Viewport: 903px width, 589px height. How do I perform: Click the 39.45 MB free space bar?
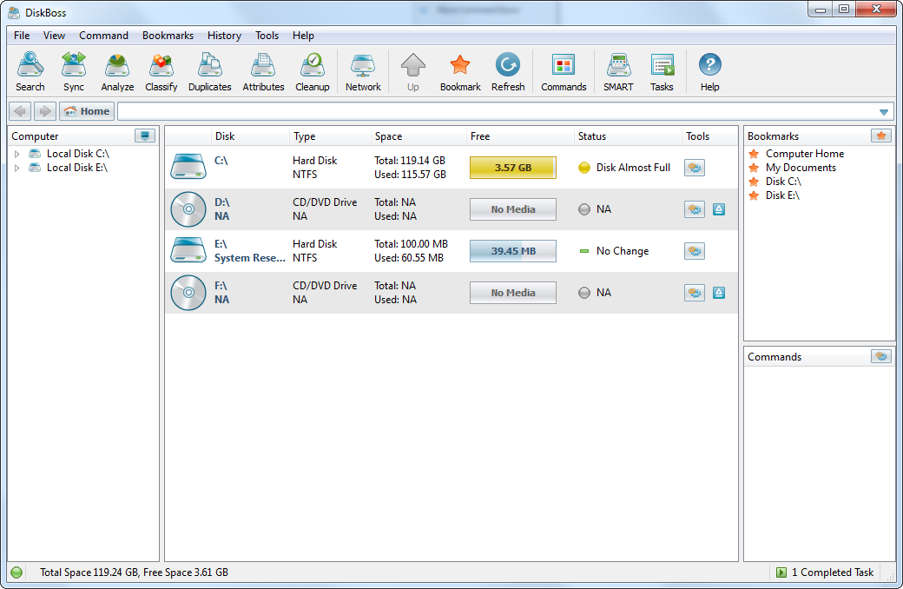pyautogui.click(x=513, y=251)
